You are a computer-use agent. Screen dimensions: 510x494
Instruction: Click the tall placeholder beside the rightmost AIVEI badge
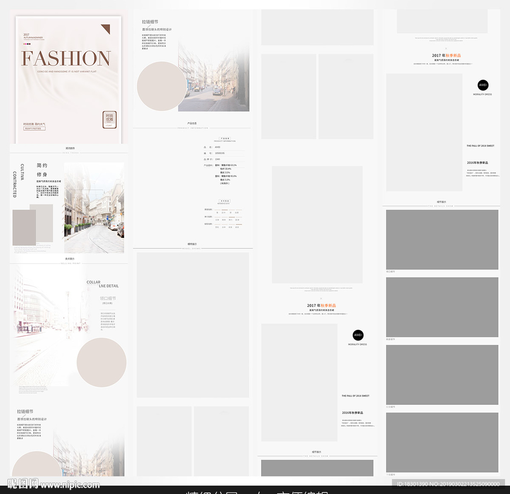(424, 132)
